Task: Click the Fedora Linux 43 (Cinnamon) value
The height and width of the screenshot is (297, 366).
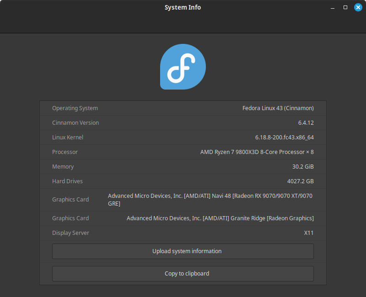Action: coord(278,108)
